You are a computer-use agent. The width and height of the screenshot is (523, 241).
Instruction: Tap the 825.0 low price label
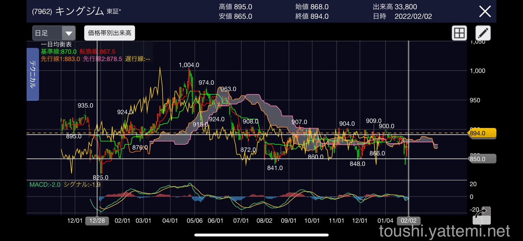click(x=100, y=177)
